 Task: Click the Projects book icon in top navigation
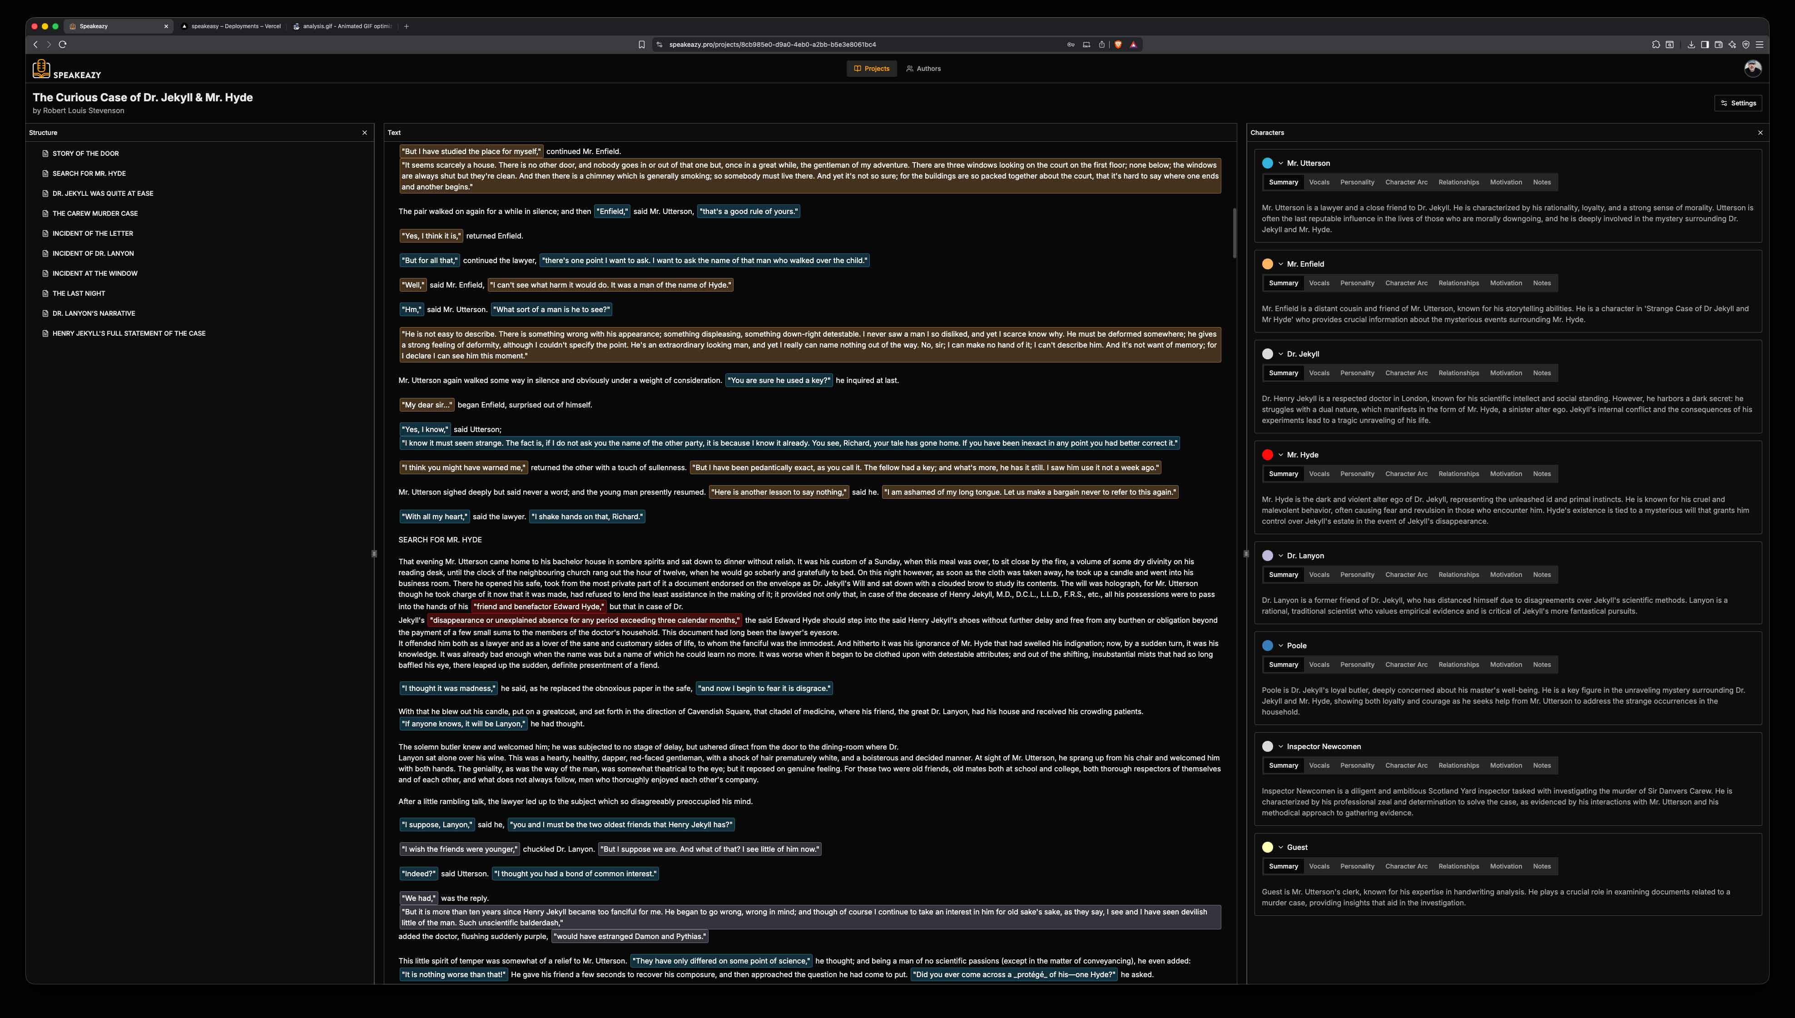(858, 69)
